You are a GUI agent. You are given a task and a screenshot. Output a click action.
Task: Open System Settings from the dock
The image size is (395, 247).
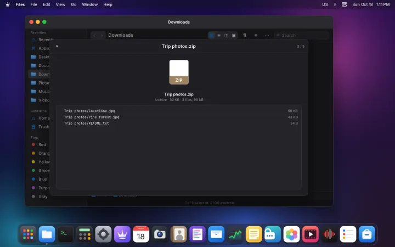(x=103, y=234)
